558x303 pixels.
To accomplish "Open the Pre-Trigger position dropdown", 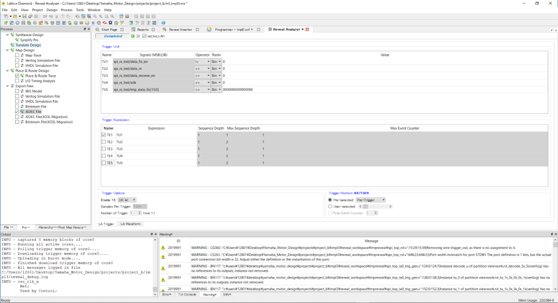I will [x=371, y=199].
